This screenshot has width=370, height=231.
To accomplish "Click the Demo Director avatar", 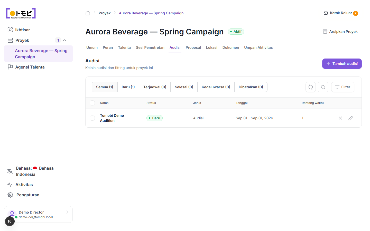I will [12, 214].
